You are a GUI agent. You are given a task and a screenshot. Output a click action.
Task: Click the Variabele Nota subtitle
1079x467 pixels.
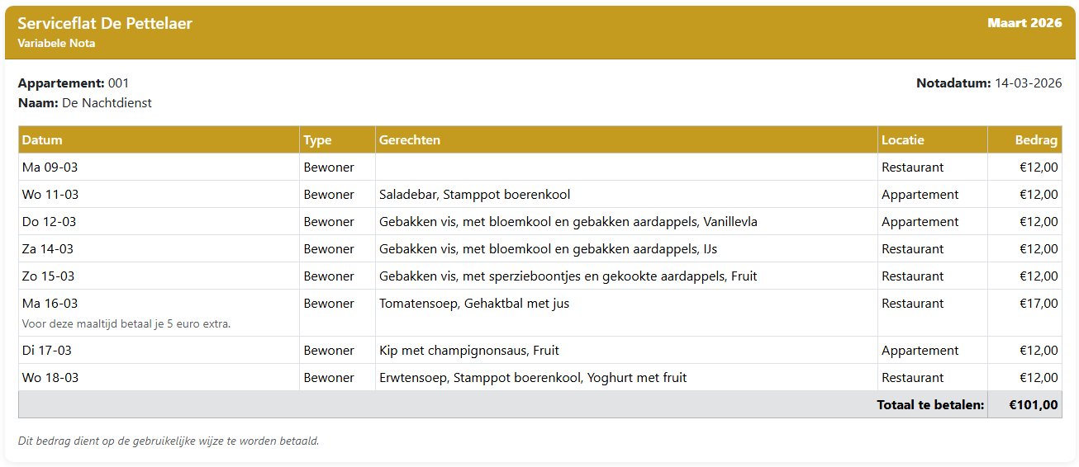pyautogui.click(x=56, y=44)
